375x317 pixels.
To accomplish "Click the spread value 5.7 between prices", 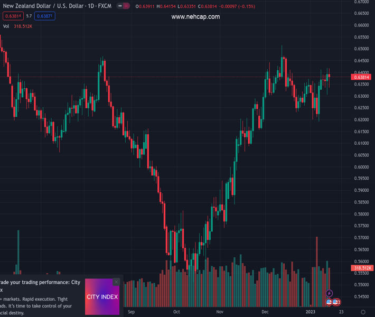I will pyautogui.click(x=29, y=16).
